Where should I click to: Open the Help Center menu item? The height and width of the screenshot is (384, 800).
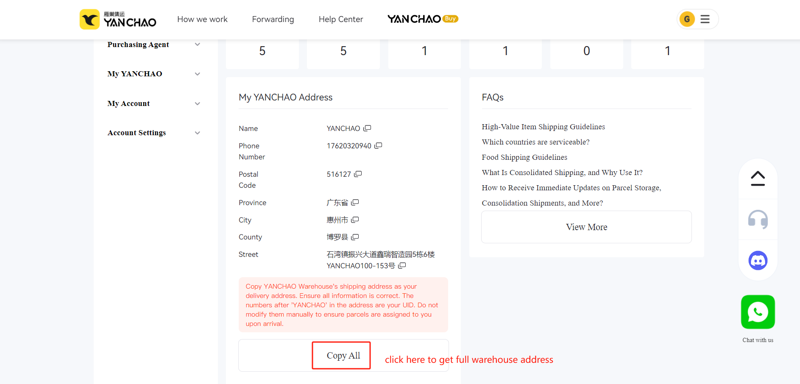pyautogui.click(x=341, y=19)
